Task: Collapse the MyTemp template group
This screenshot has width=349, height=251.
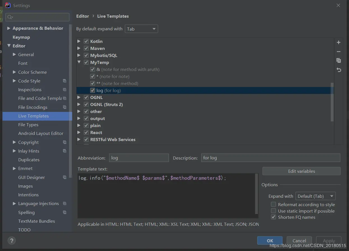Action: tap(79, 62)
